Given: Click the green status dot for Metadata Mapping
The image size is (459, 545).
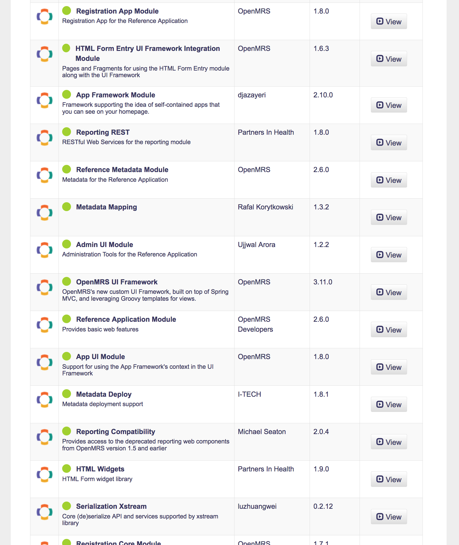Looking at the screenshot, I should [x=67, y=206].
